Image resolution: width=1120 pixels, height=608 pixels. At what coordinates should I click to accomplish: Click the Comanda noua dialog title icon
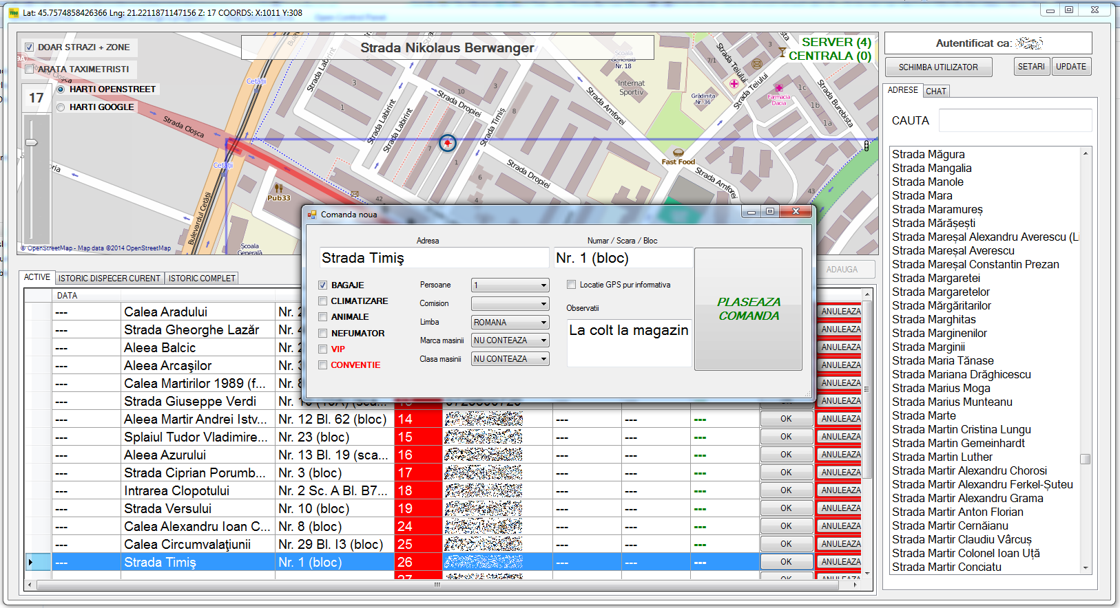point(312,215)
